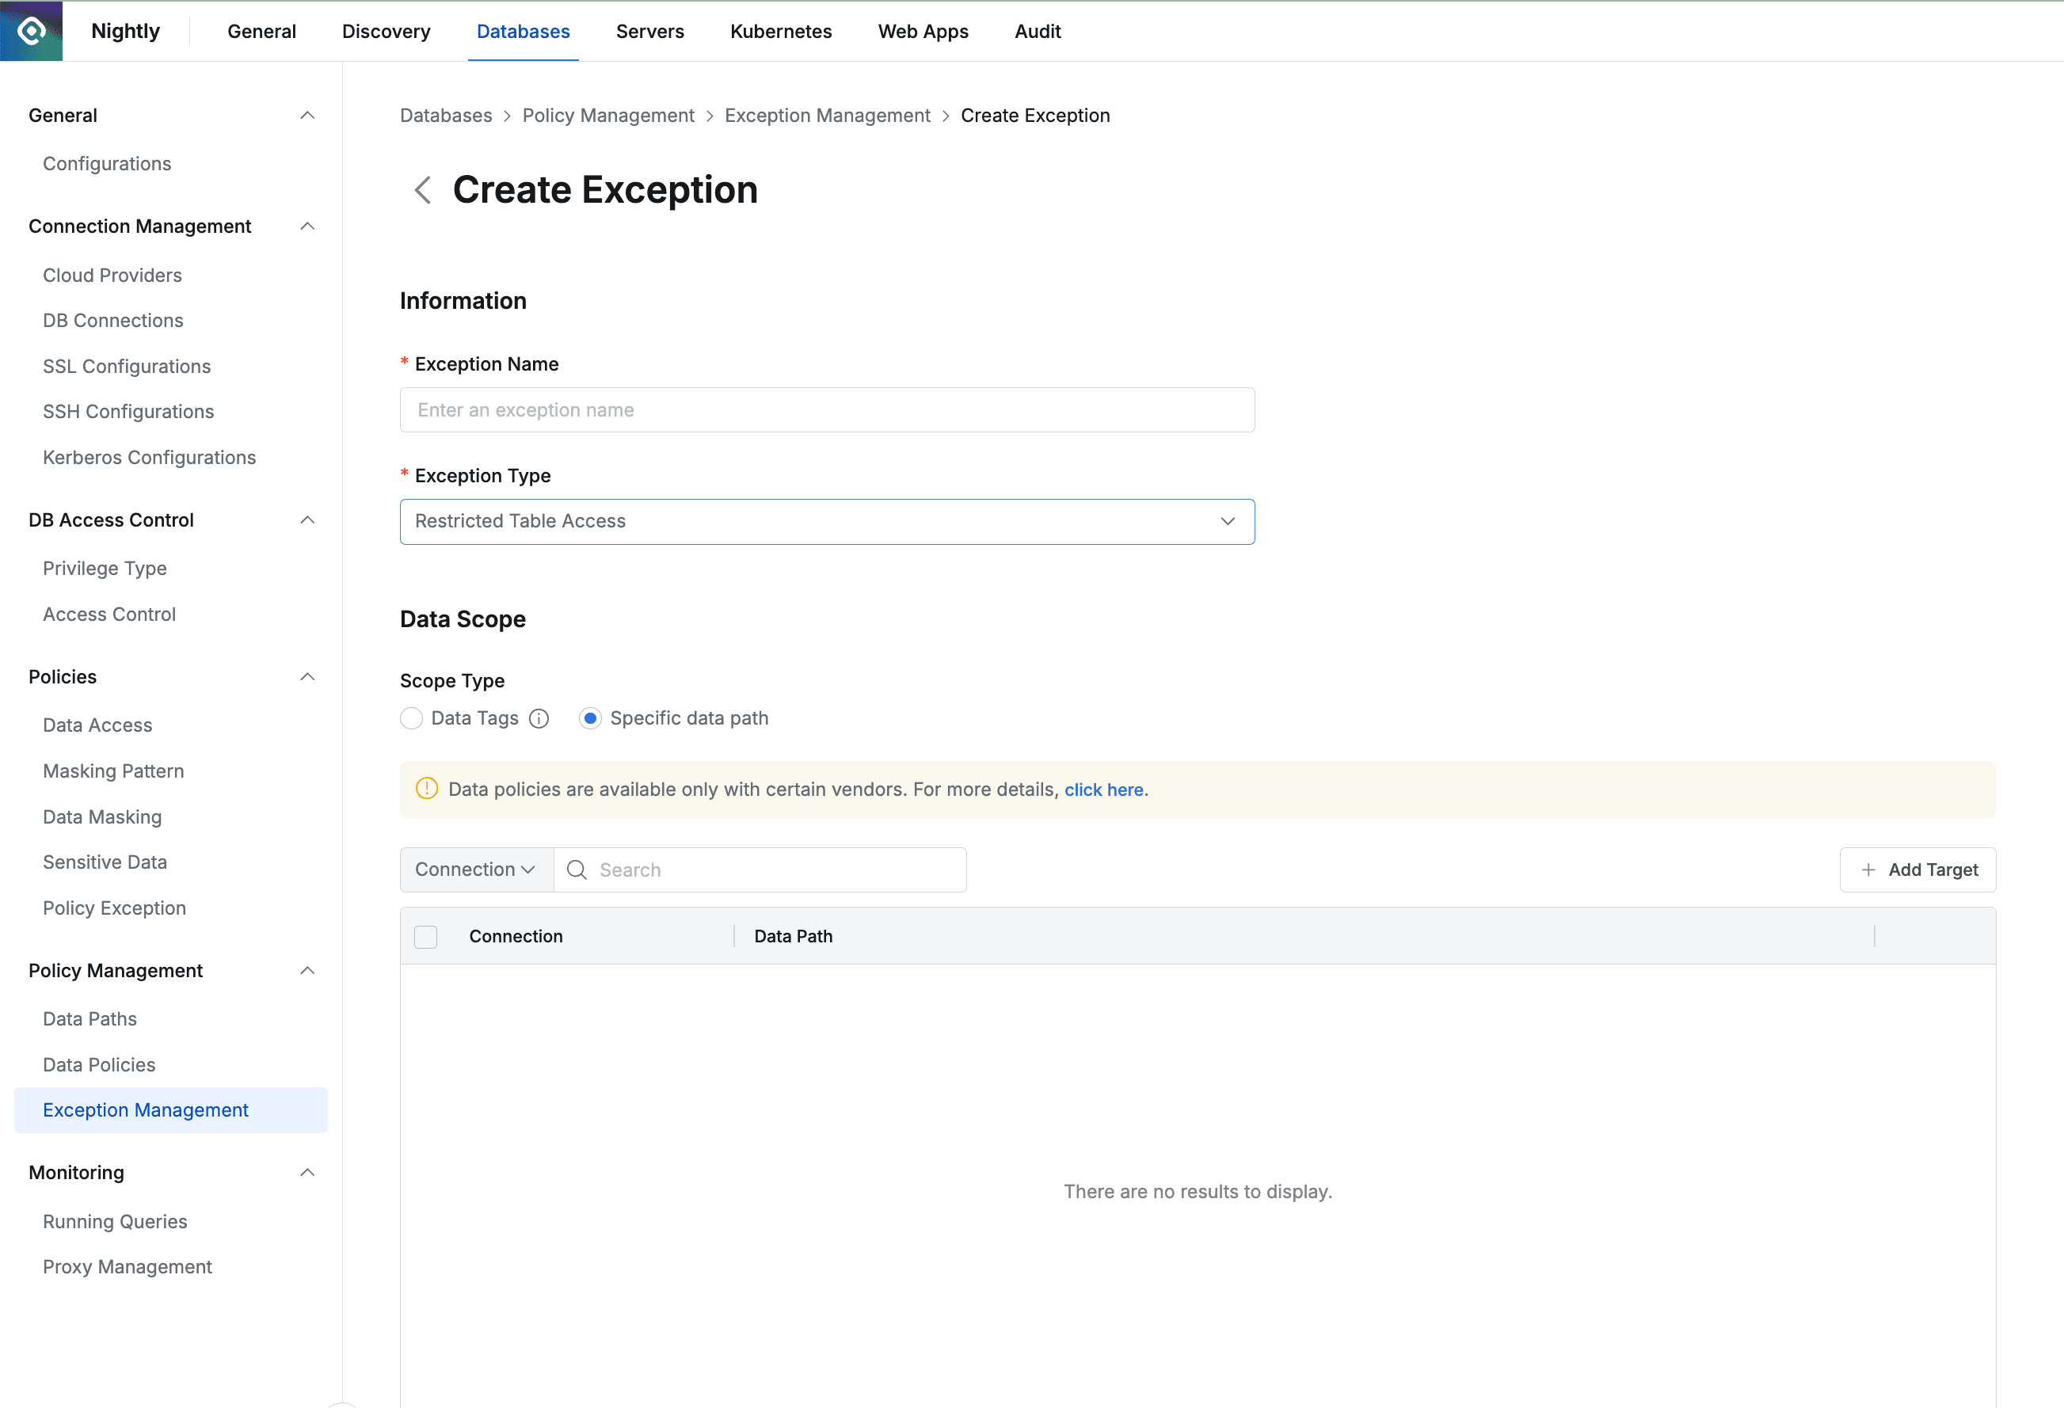Viewport: 2064px width, 1408px height.
Task: Collapse the DB Access Control section
Action: (307, 519)
